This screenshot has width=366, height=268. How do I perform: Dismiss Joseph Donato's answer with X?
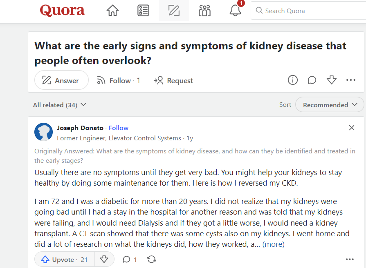352,128
